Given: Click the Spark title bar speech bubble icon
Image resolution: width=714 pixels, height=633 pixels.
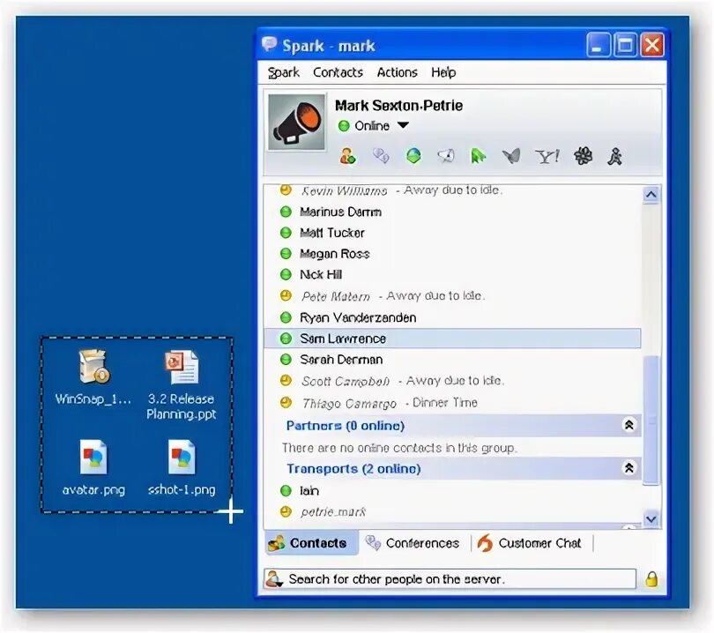Looking at the screenshot, I should 270,44.
